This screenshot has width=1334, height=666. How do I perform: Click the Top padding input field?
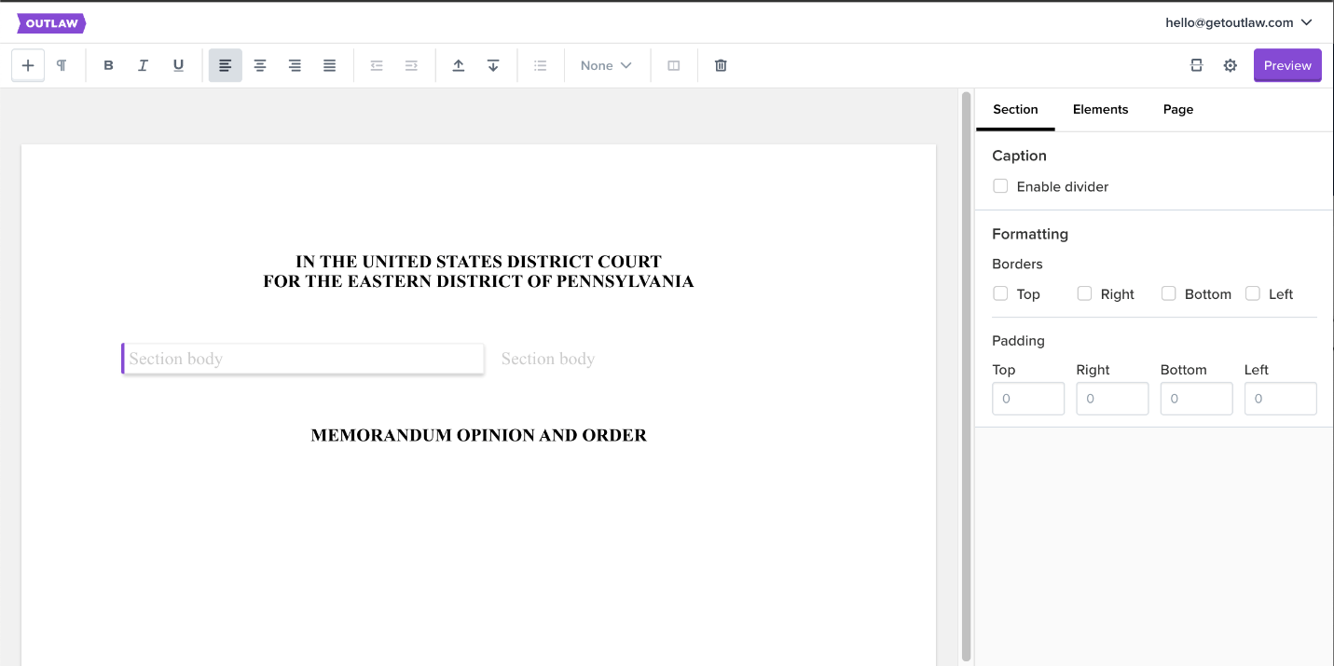point(1028,399)
